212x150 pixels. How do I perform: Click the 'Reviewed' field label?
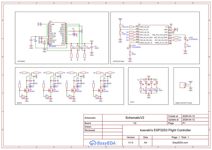point(90,130)
